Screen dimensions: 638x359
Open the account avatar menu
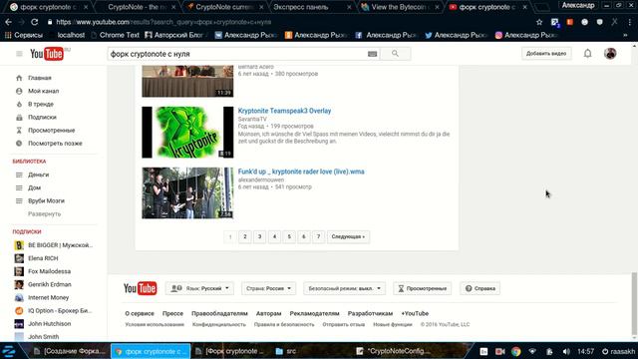click(x=610, y=53)
